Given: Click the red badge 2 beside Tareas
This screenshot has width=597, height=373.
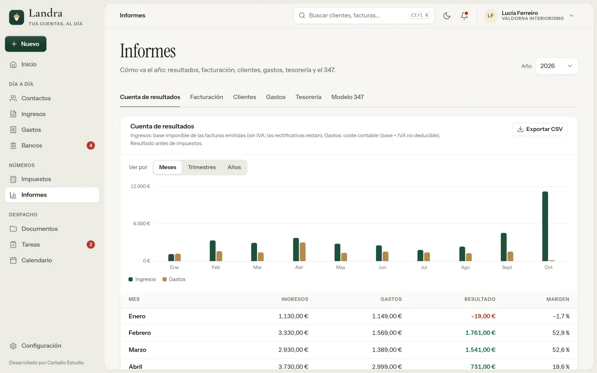Looking at the screenshot, I should click(91, 245).
